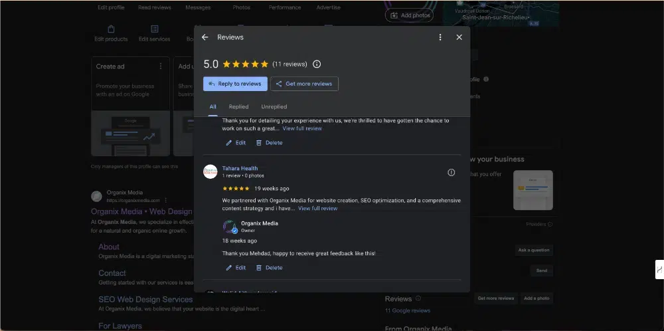Click the info icon beside Reviews heading
The image size is (664, 331).
(x=418, y=298)
